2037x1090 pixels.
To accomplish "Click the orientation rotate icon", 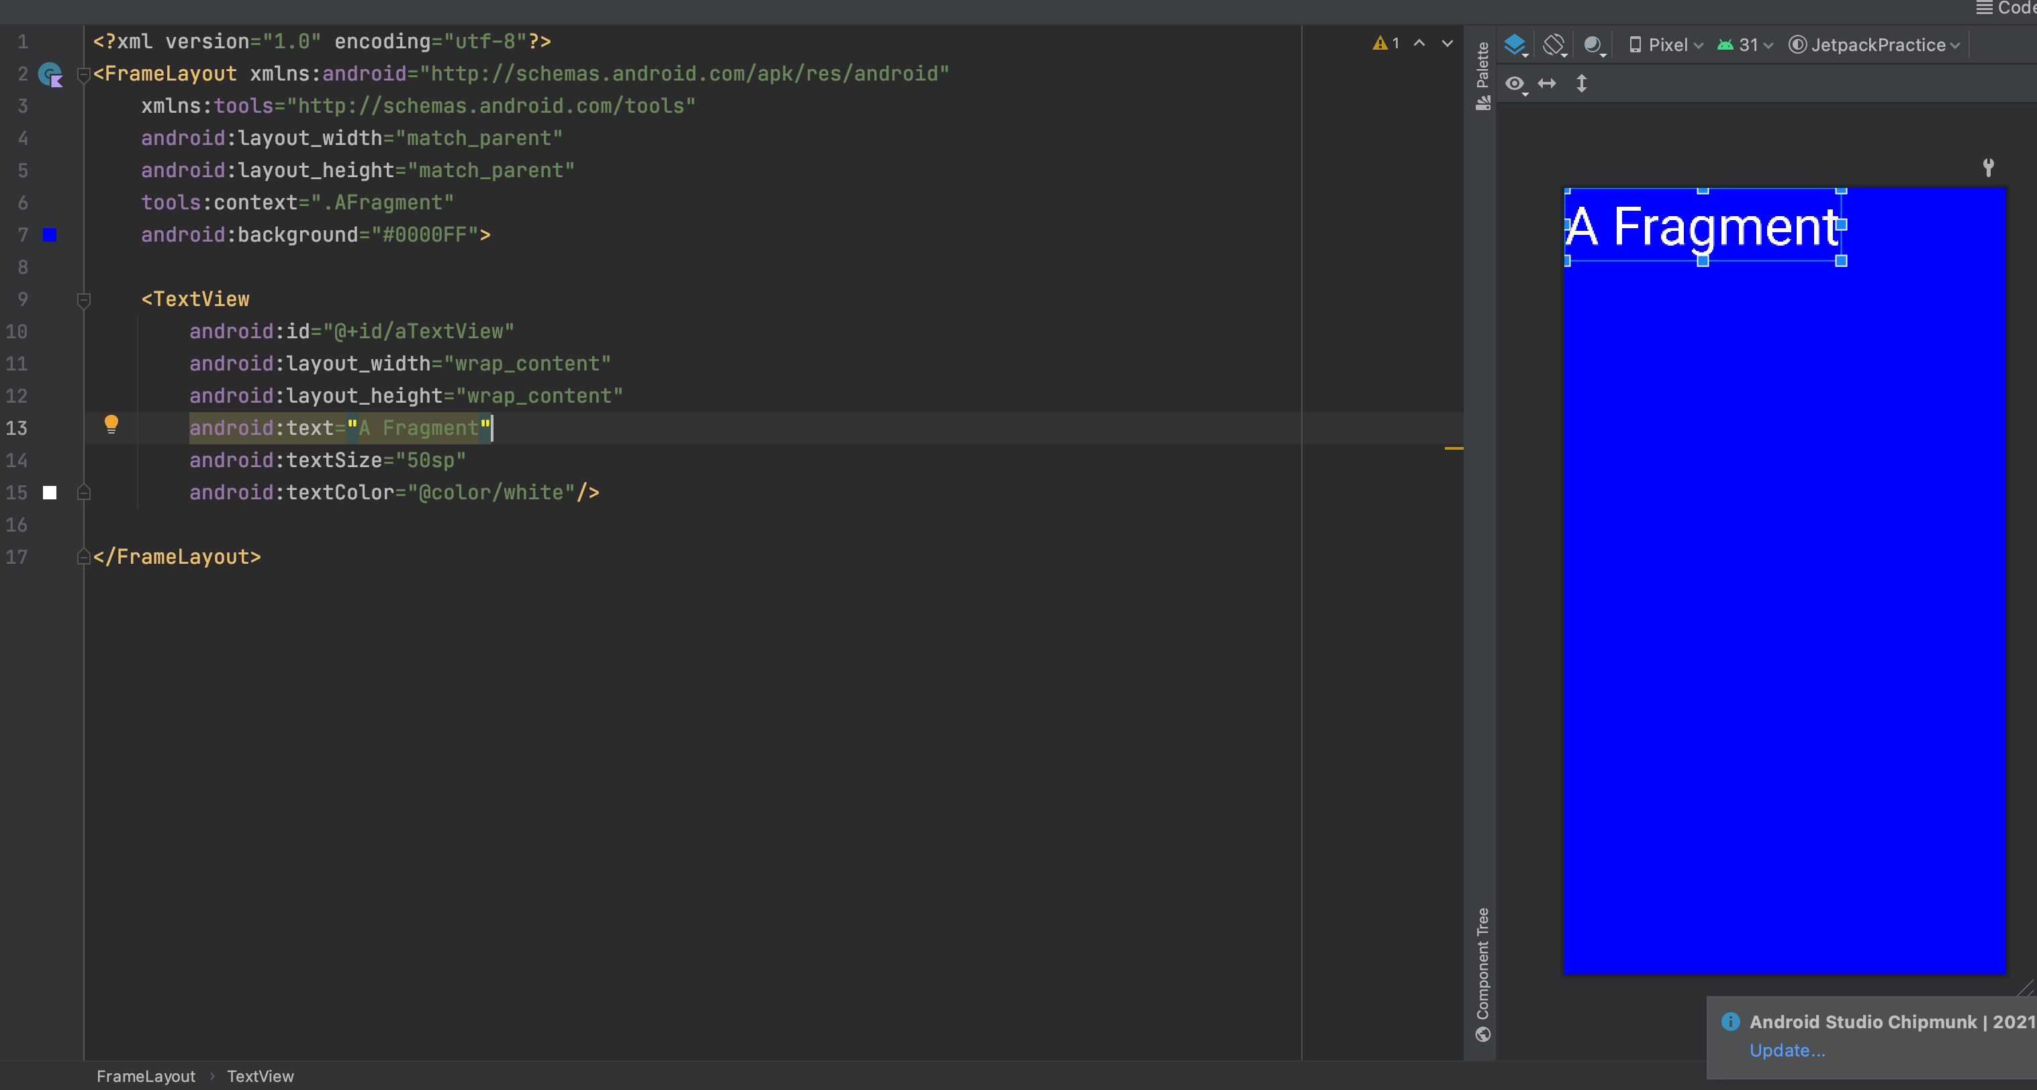I will tap(1555, 45).
